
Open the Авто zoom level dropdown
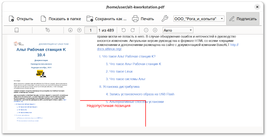tap(178, 30)
